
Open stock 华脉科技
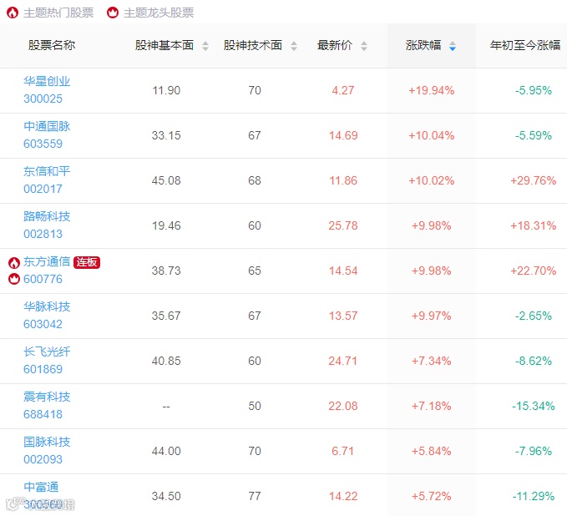pos(47,306)
